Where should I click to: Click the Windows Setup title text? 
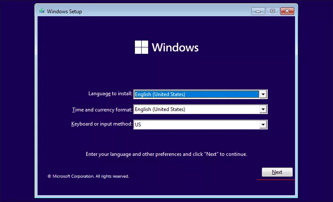[x=64, y=12]
